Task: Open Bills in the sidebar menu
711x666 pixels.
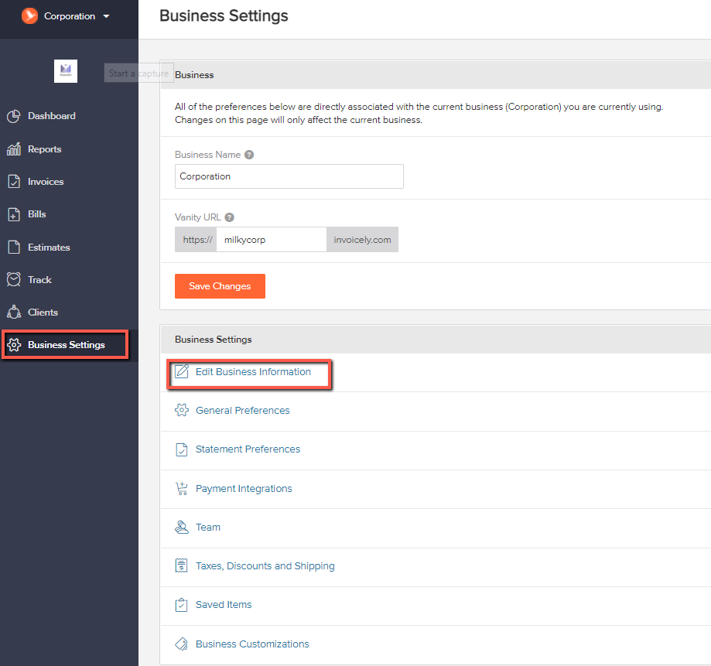Action: tap(36, 214)
